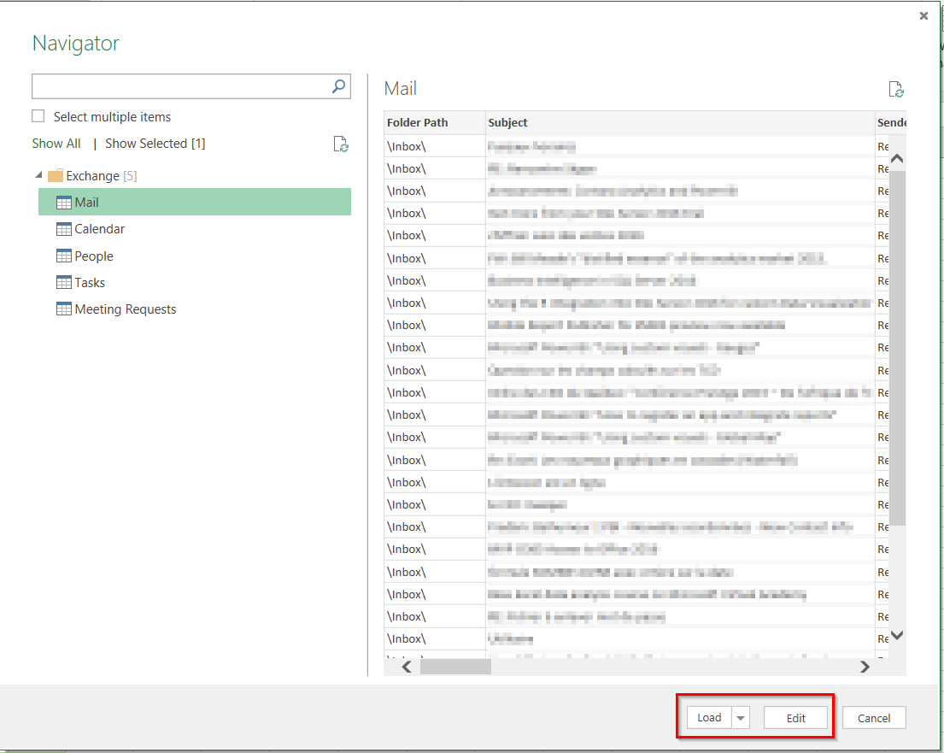This screenshot has height=753, width=944.
Task: Click Show All link
Action: click(56, 144)
